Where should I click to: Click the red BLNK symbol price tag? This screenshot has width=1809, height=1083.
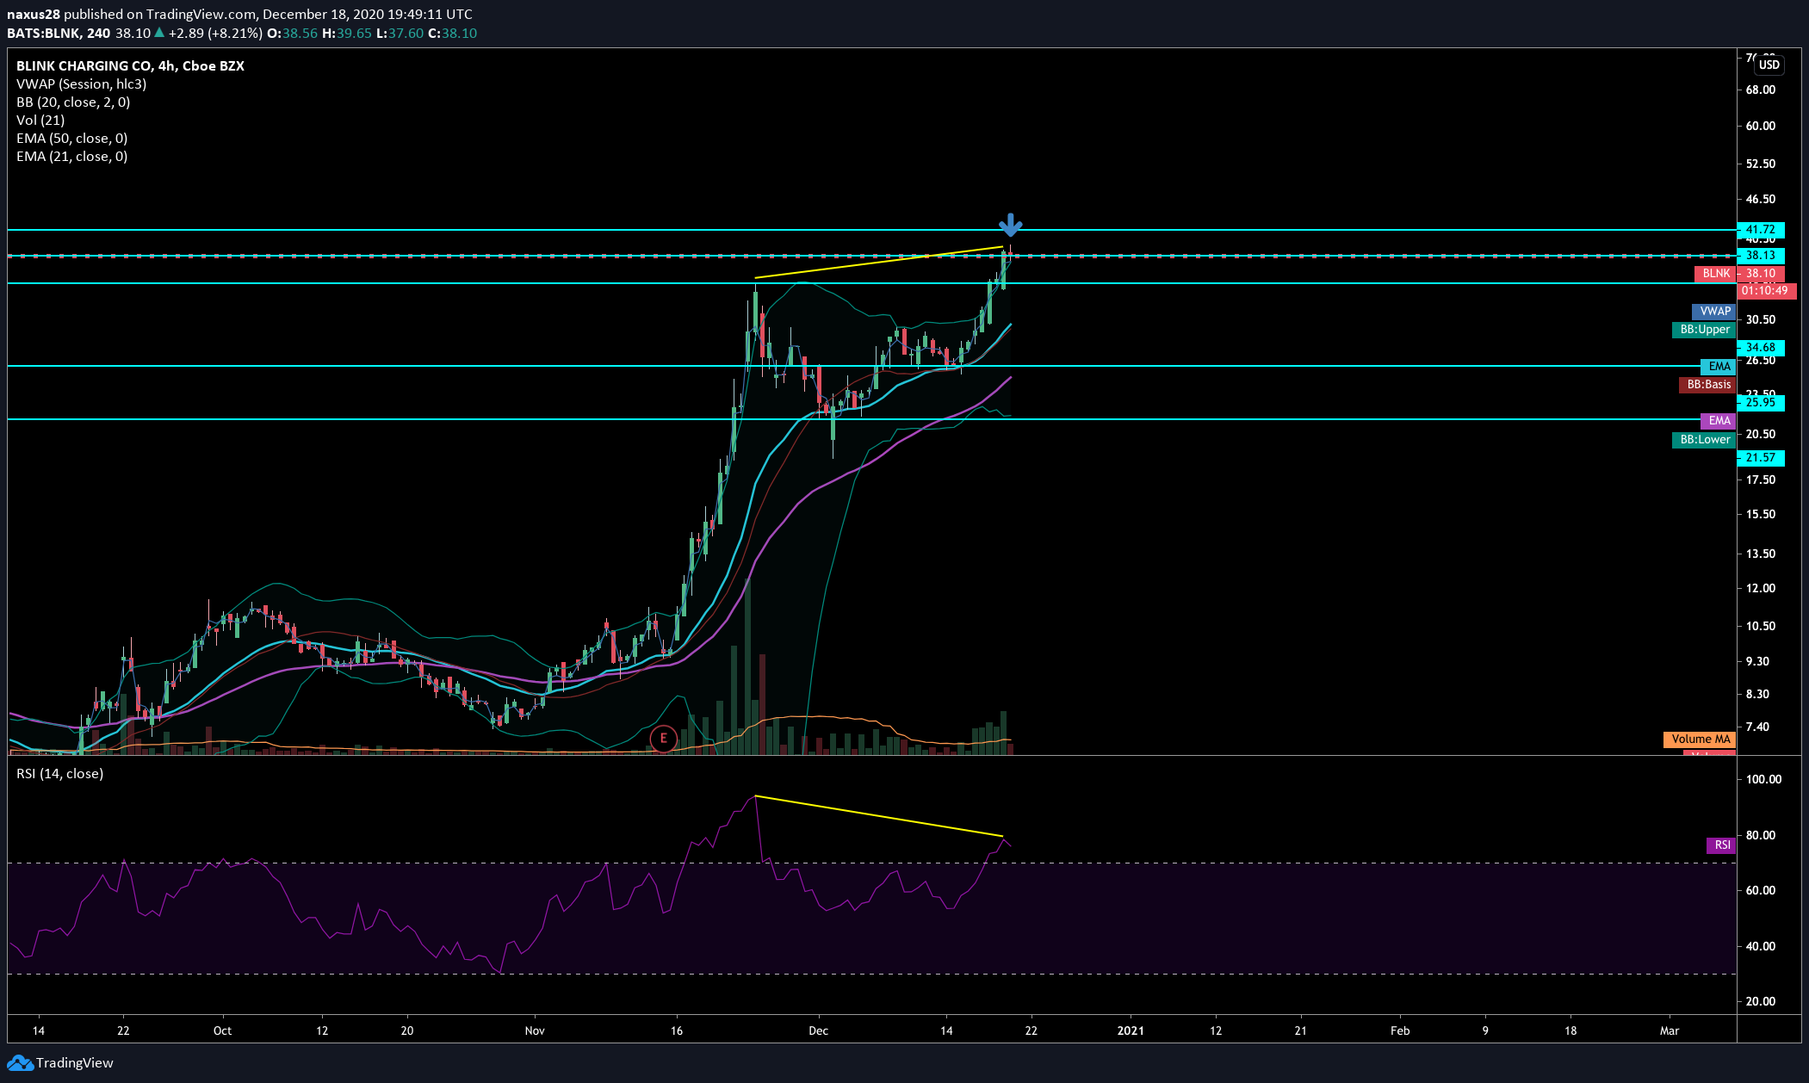click(1716, 274)
